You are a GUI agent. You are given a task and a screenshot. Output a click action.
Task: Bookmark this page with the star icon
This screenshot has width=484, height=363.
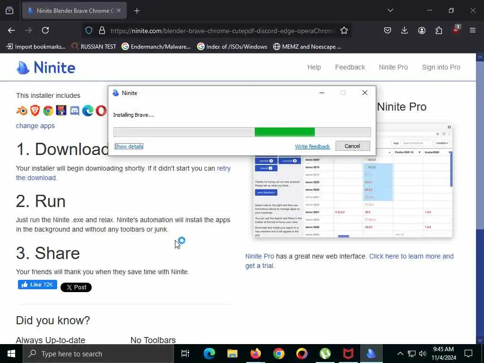[344, 30]
